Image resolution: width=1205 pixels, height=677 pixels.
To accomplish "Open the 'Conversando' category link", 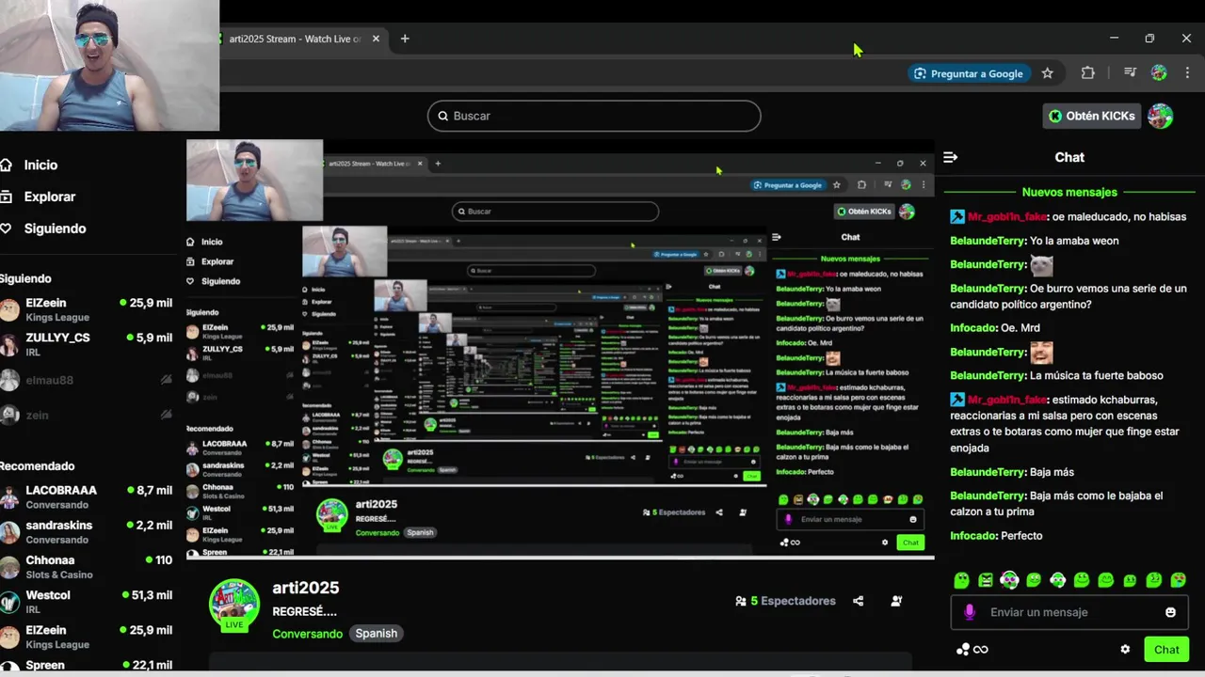I will click(307, 634).
